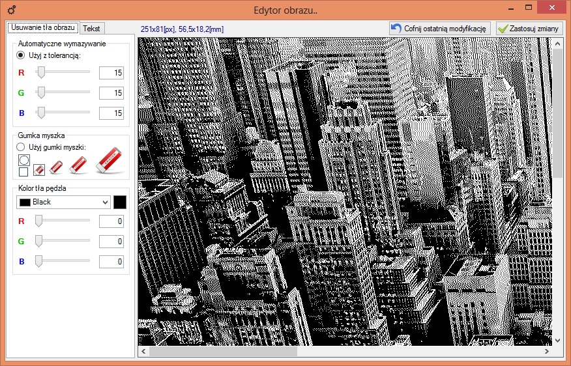
Task: Click the horizontal scrollbar left arrow
Action: 143,351
